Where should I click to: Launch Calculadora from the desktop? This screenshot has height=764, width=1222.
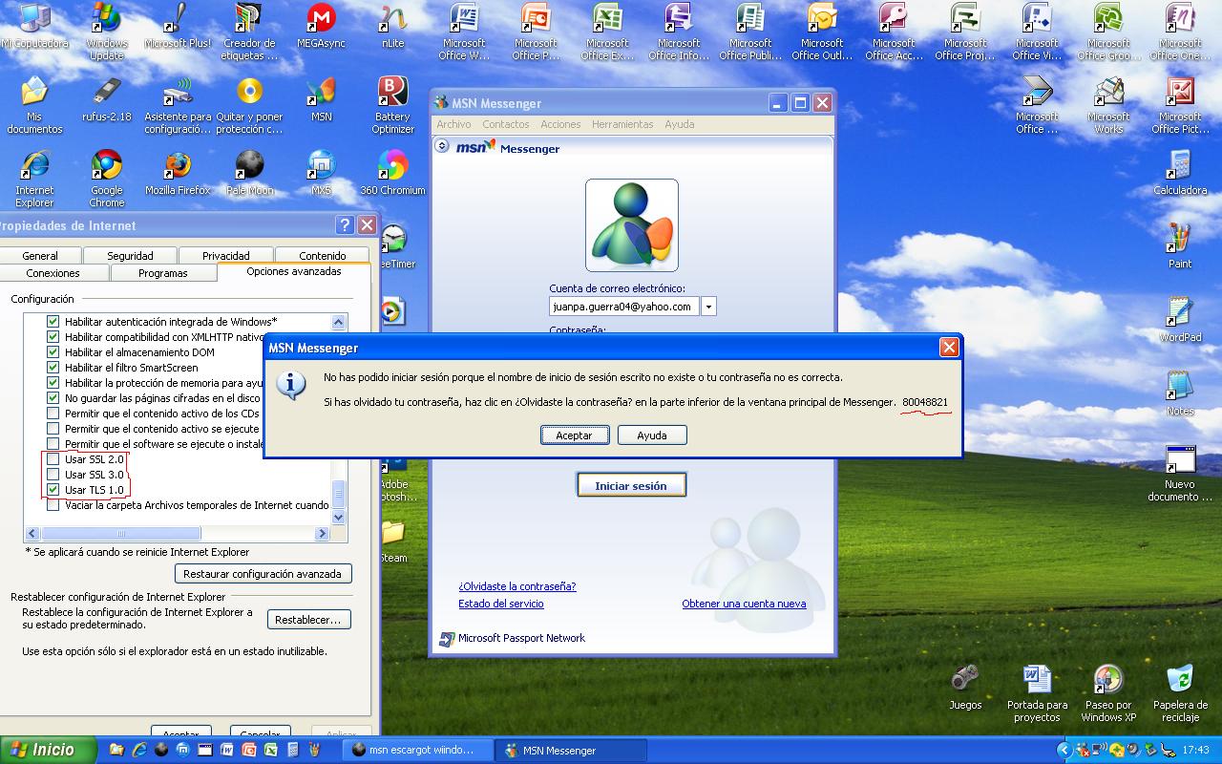tap(1180, 174)
